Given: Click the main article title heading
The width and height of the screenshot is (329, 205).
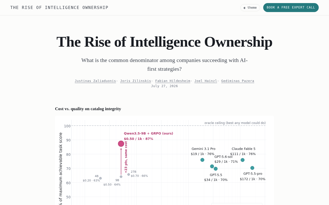Looking at the screenshot, I should (164, 42).
